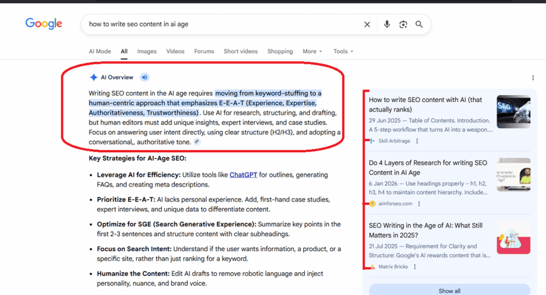The width and height of the screenshot is (546, 295).
Task: Click 'Optimize for SGE' bullet text
Action: tap(176, 224)
